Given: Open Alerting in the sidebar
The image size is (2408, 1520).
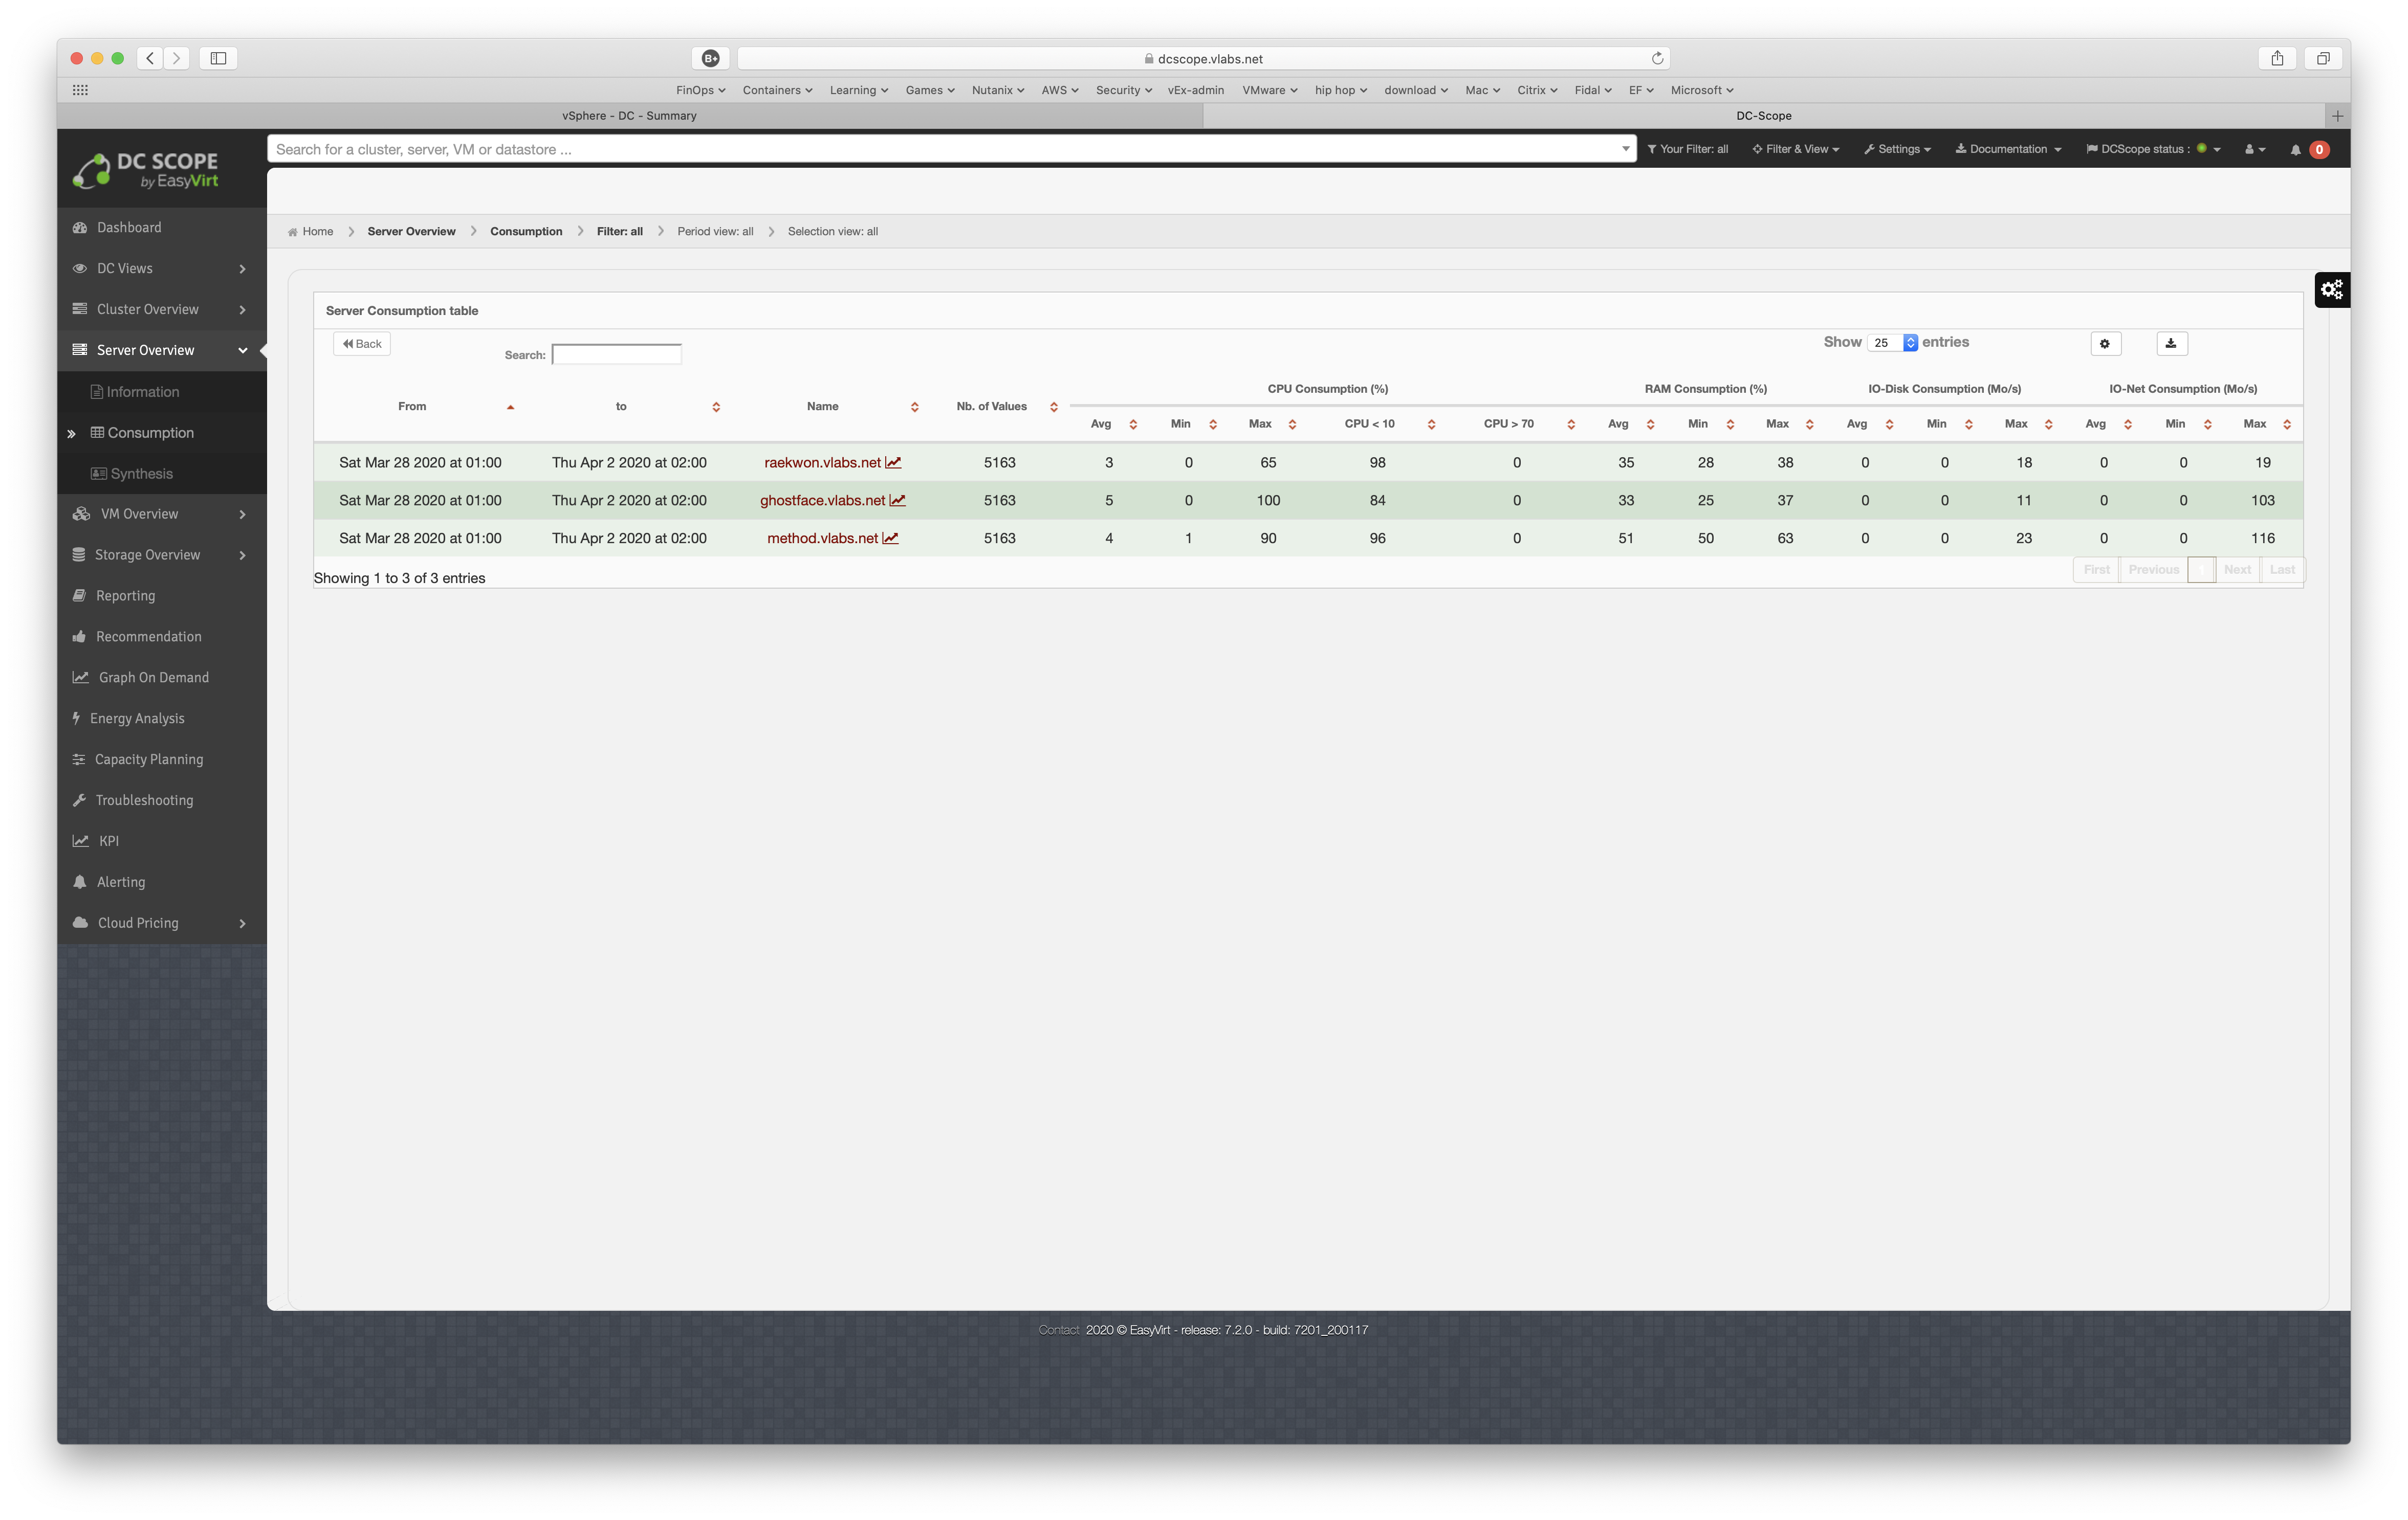Looking at the screenshot, I should [162, 882].
